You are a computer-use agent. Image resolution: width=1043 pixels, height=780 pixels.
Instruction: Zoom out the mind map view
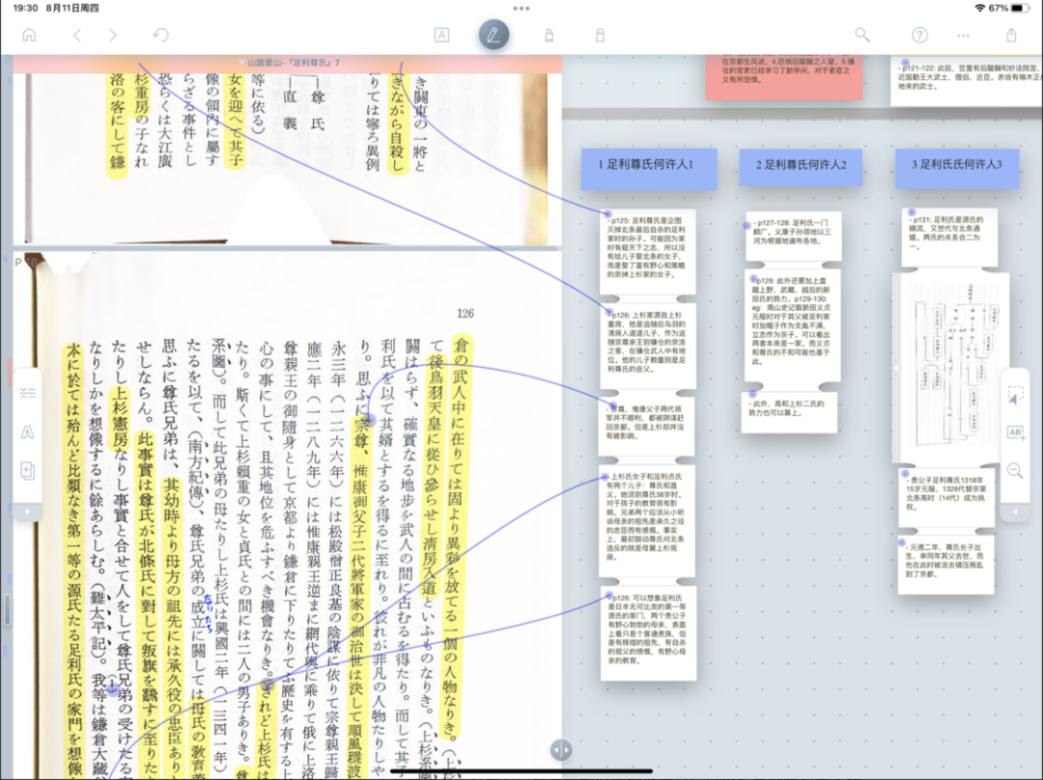tap(1015, 471)
